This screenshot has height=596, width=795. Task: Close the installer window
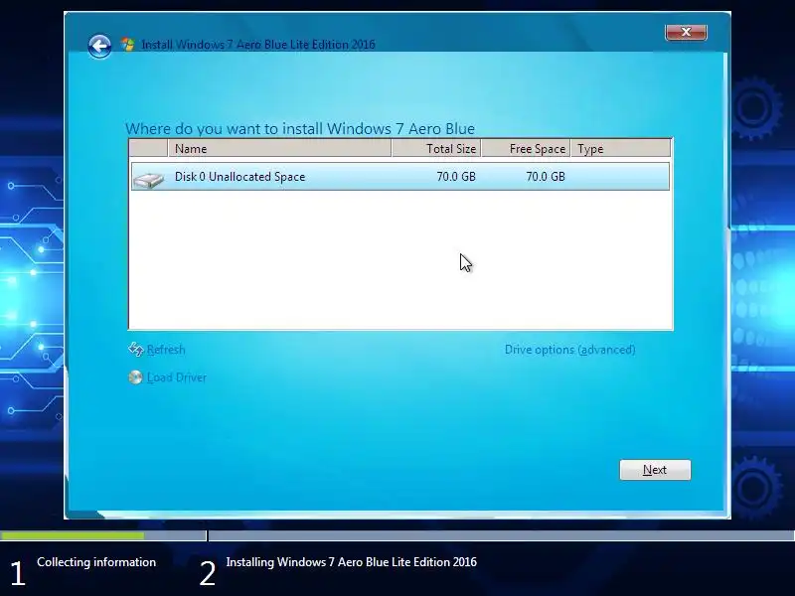point(686,32)
